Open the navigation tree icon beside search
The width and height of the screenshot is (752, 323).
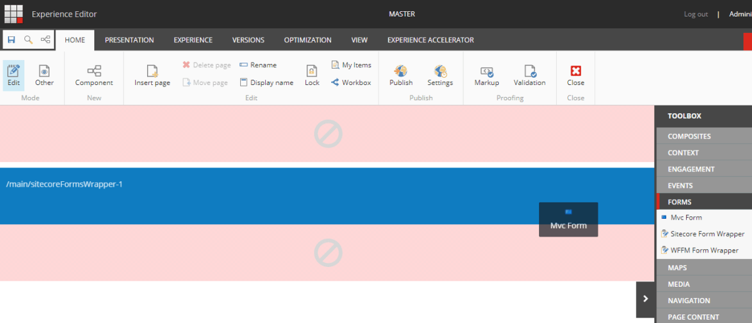[45, 40]
